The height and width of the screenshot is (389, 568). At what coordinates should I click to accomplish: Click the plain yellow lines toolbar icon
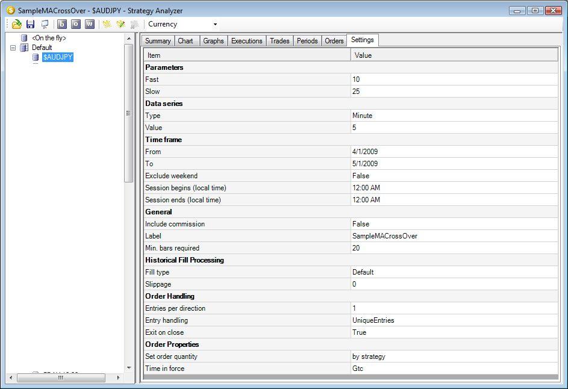click(x=107, y=24)
